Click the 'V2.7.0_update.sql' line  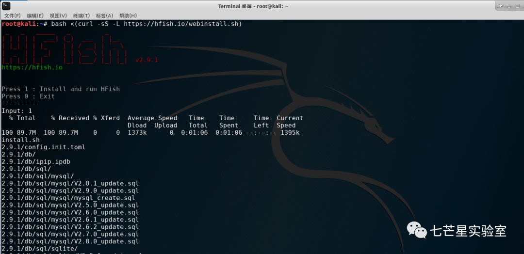[70, 234]
